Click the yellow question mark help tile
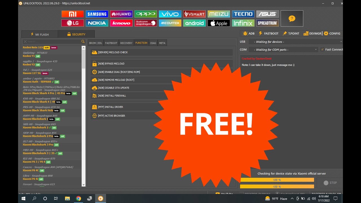The height and width of the screenshot is (203, 361). (x=292, y=19)
